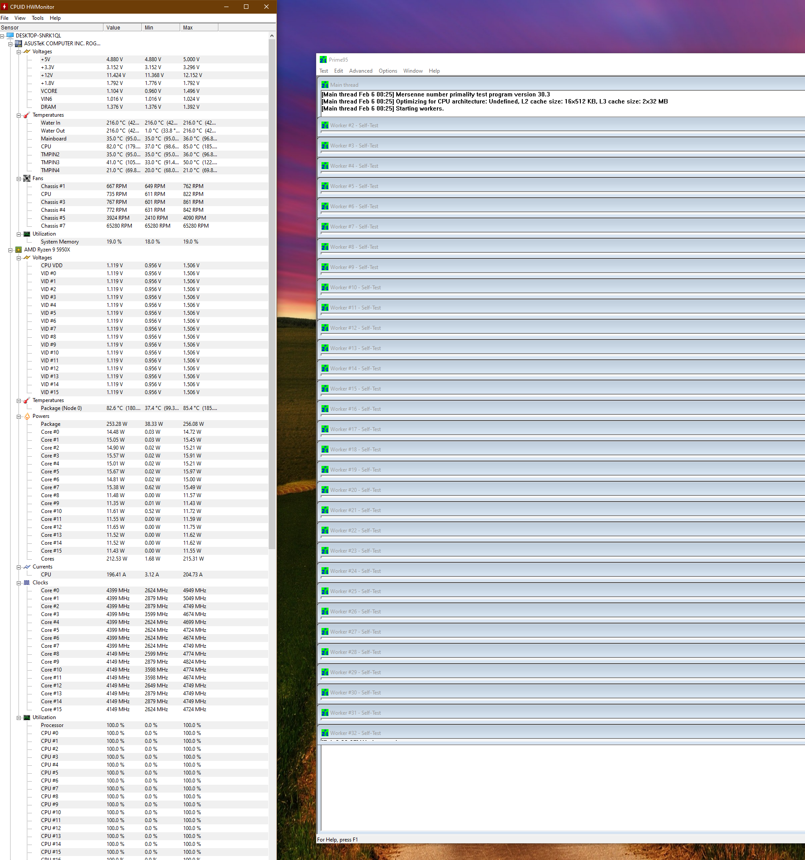This screenshot has width=805, height=860.
Task: Click the Worker #17 Self-Test window icon
Action: 325,429
